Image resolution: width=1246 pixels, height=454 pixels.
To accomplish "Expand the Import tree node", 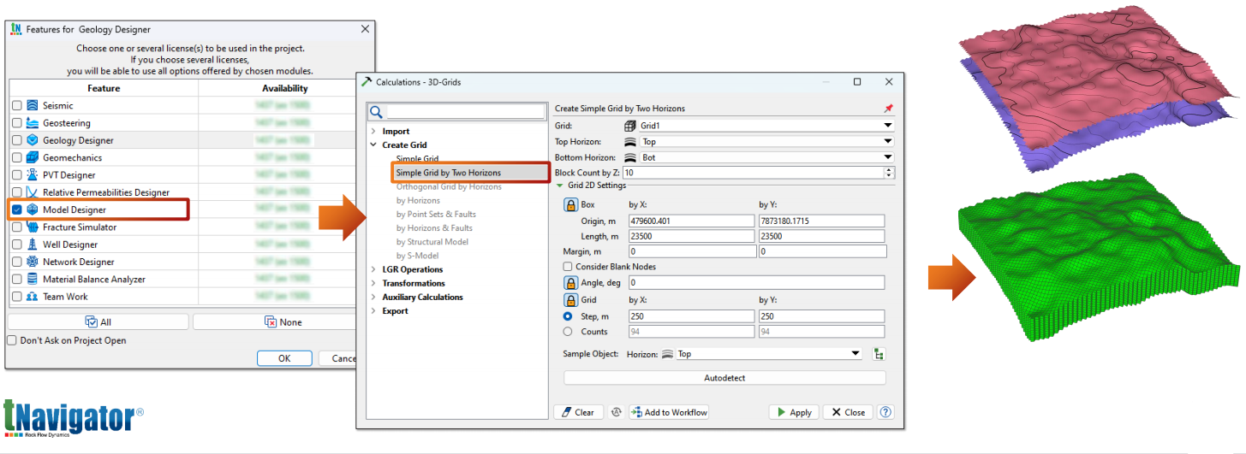I will click(x=373, y=131).
